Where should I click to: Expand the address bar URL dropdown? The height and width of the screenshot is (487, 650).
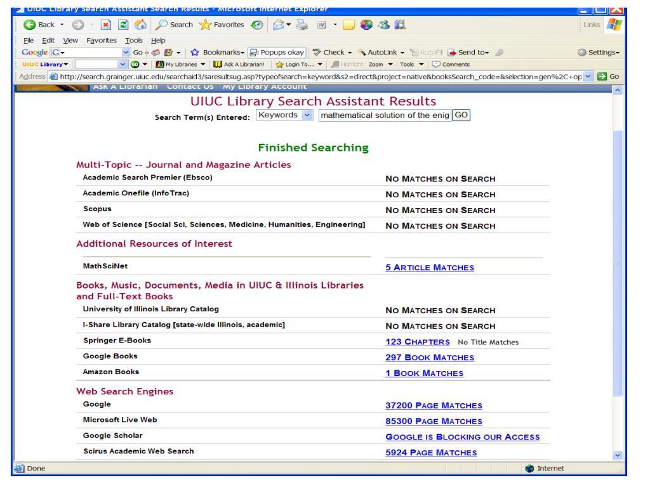588,77
